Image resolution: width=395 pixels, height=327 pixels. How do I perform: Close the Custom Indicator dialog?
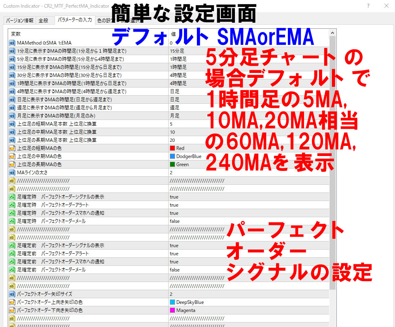[387, 6]
